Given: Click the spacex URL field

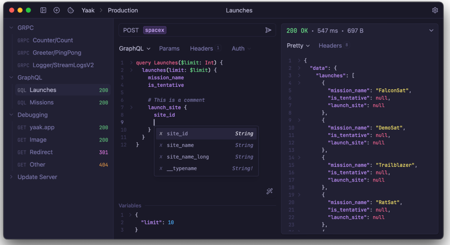Looking at the screenshot, I should tap(155, 30).
